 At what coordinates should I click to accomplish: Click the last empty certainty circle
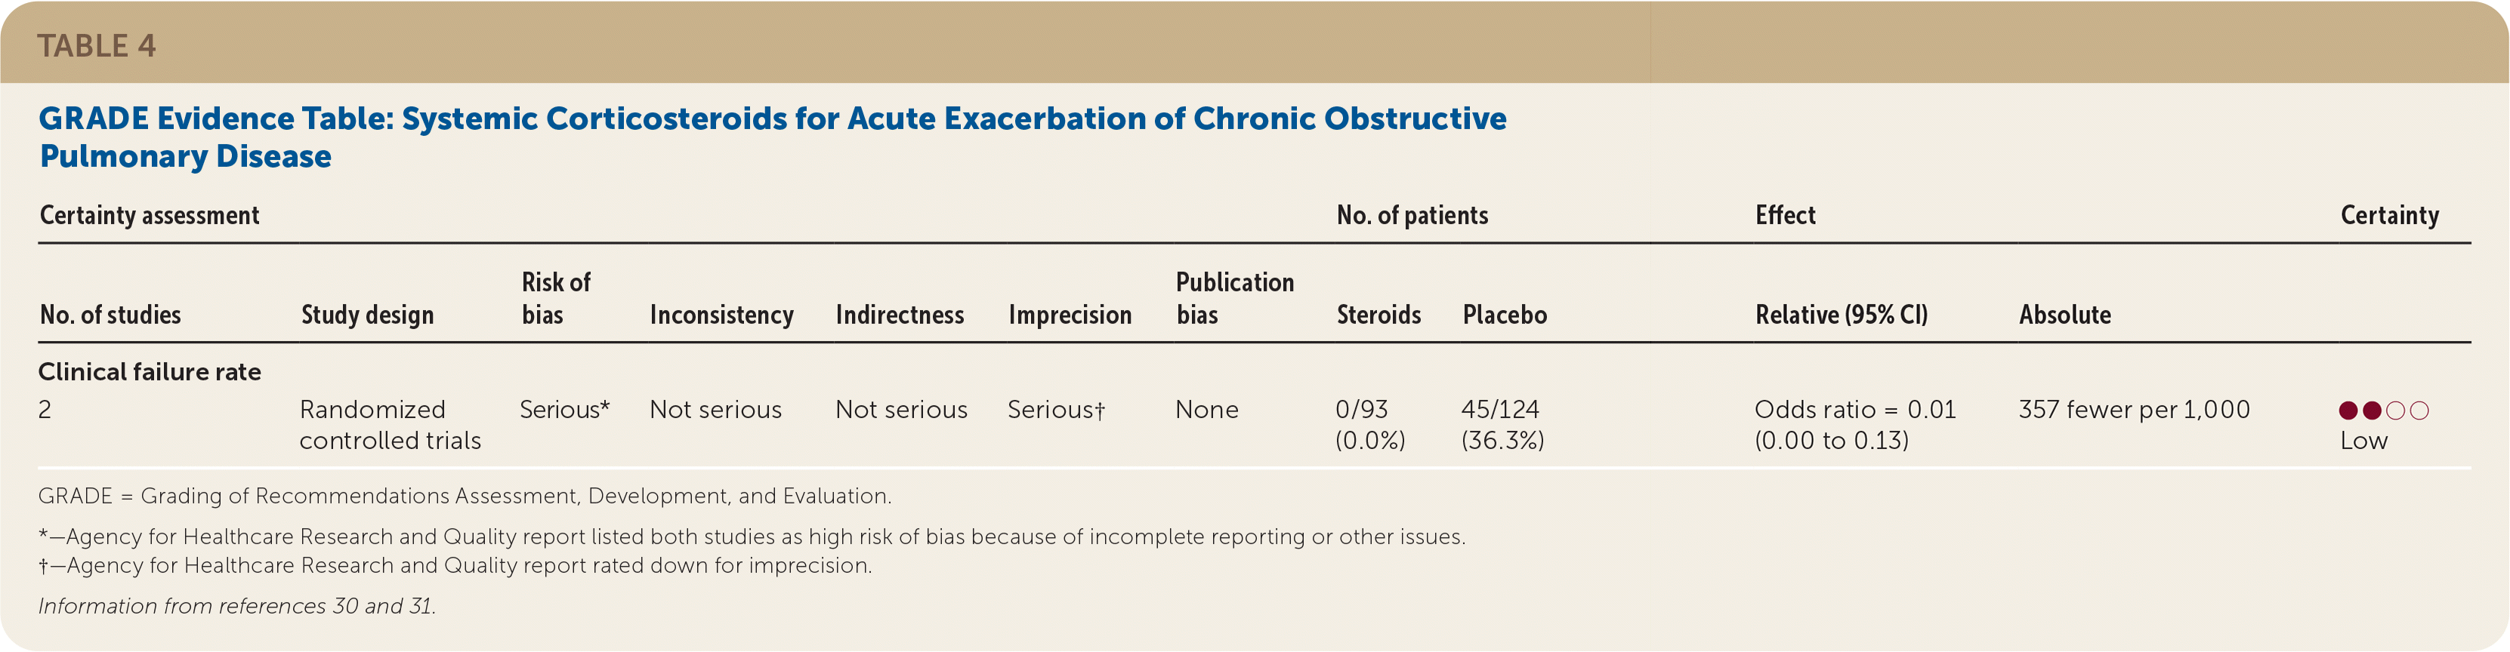click(x=2419, y=411)
